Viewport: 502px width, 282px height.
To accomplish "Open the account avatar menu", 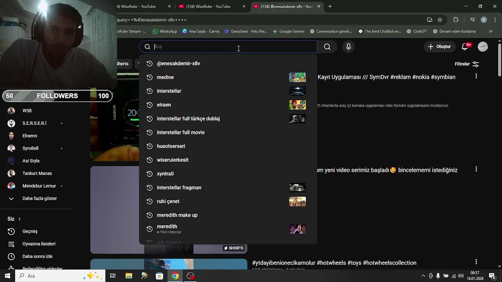I will pyautogui.click(x=483, y=47).
